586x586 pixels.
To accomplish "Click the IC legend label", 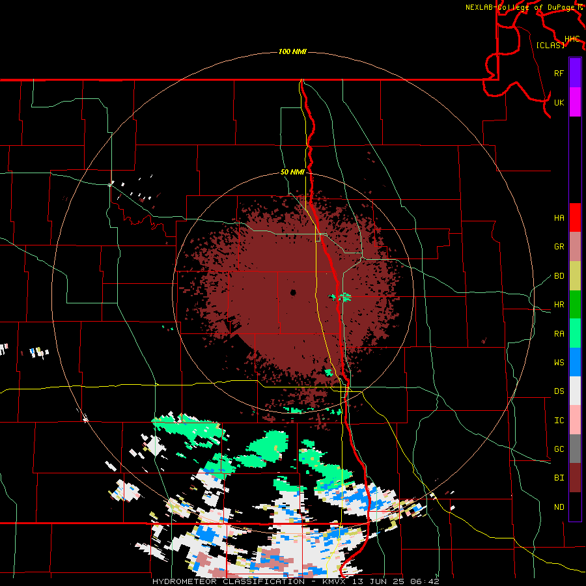I will [x=559, y=421].
